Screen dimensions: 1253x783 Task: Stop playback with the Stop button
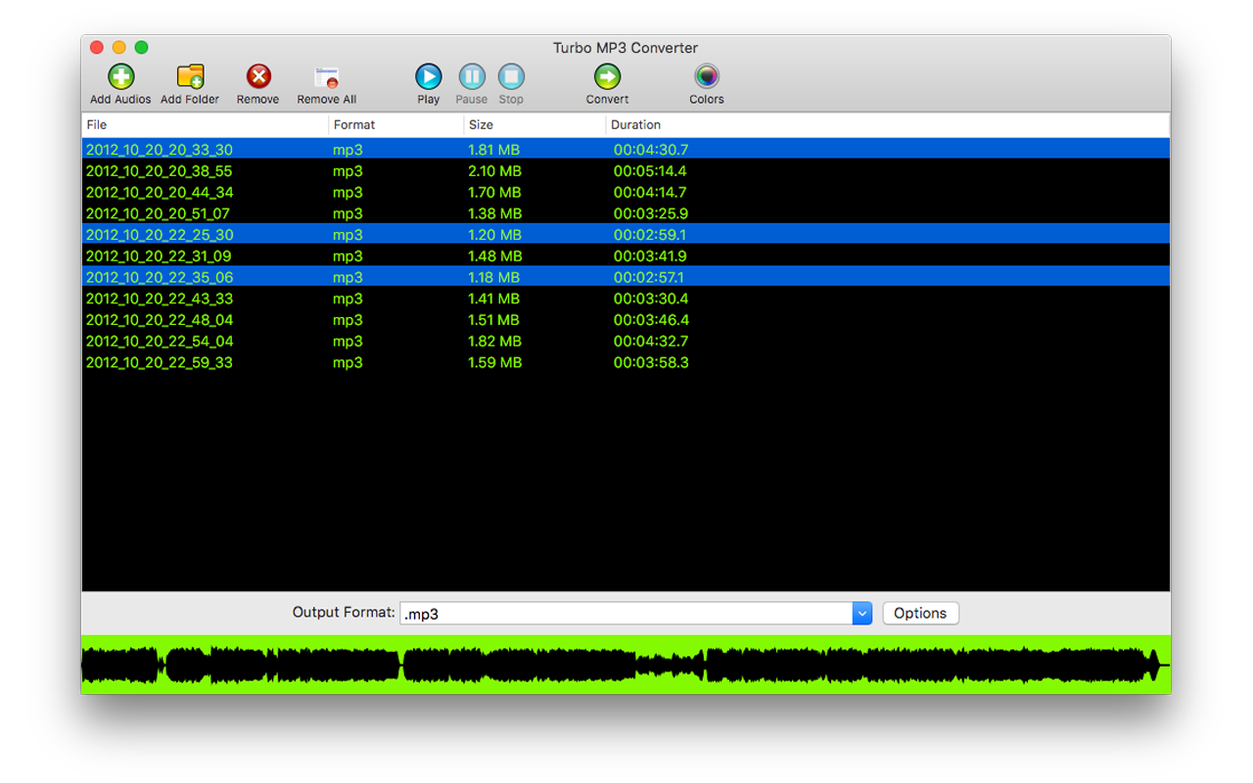pos(511,76)
